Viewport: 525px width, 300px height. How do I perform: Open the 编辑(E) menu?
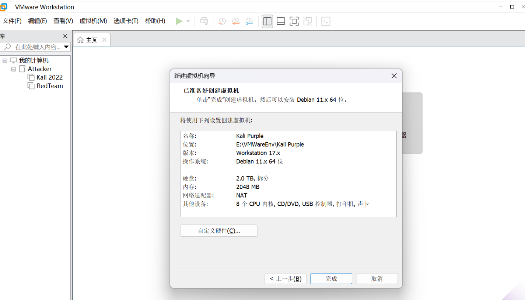coord(38,21)
